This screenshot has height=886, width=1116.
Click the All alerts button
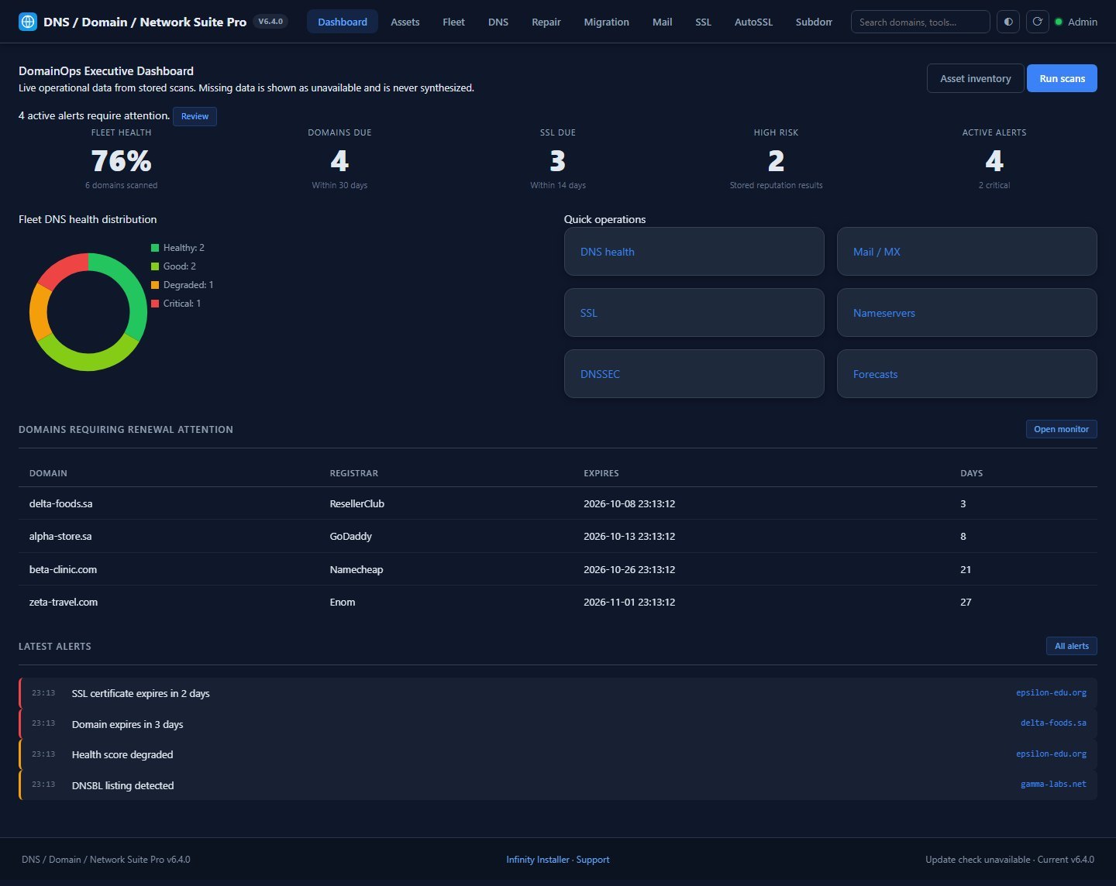click(1071, 646)
